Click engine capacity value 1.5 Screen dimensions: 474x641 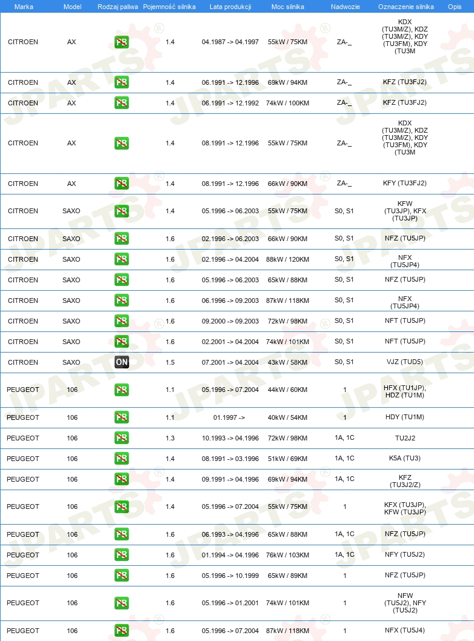(x=170, y=362)
